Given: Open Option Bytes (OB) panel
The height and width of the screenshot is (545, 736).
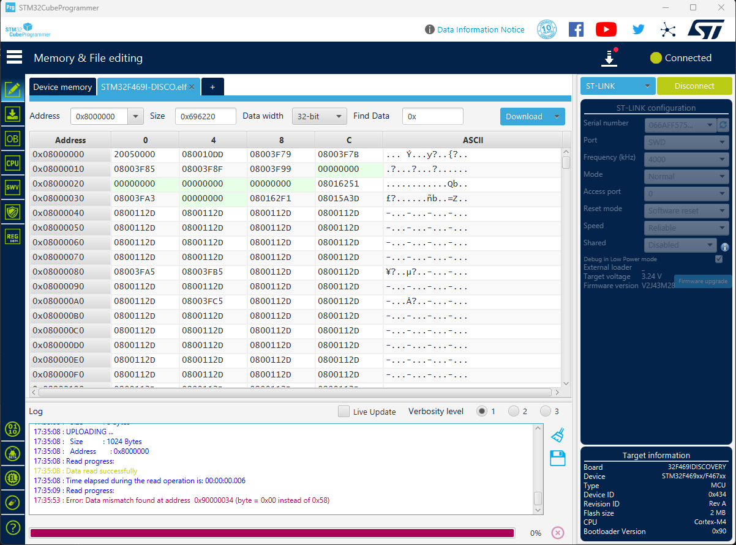Looking at the screenshot, I should [12, 139].
